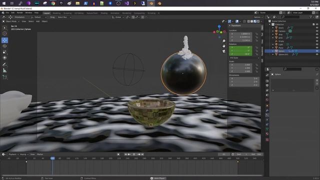Click the Blender logo menu icon

click(3, 13)
